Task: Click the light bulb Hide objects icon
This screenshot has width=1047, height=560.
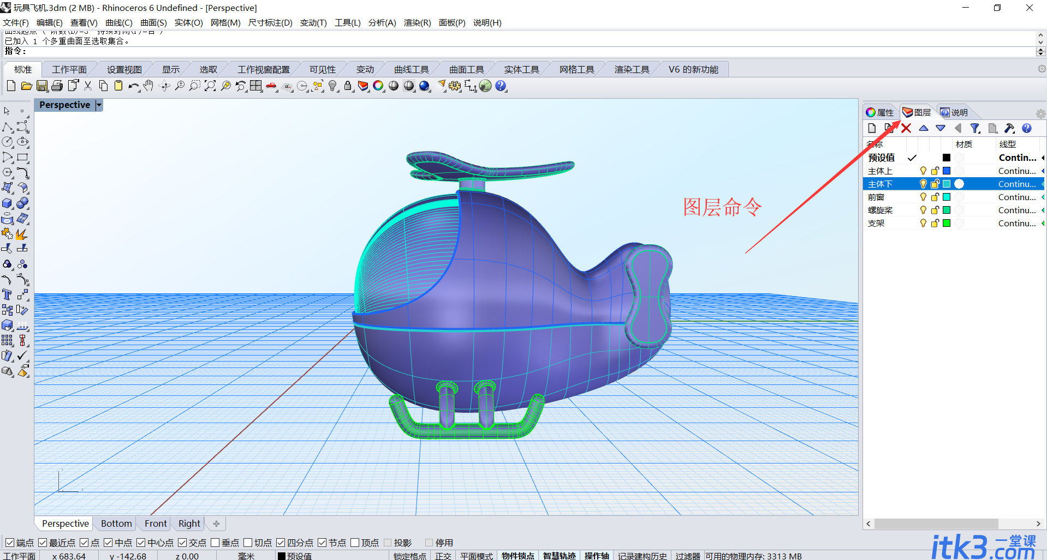Action: [x=332, y=86]
